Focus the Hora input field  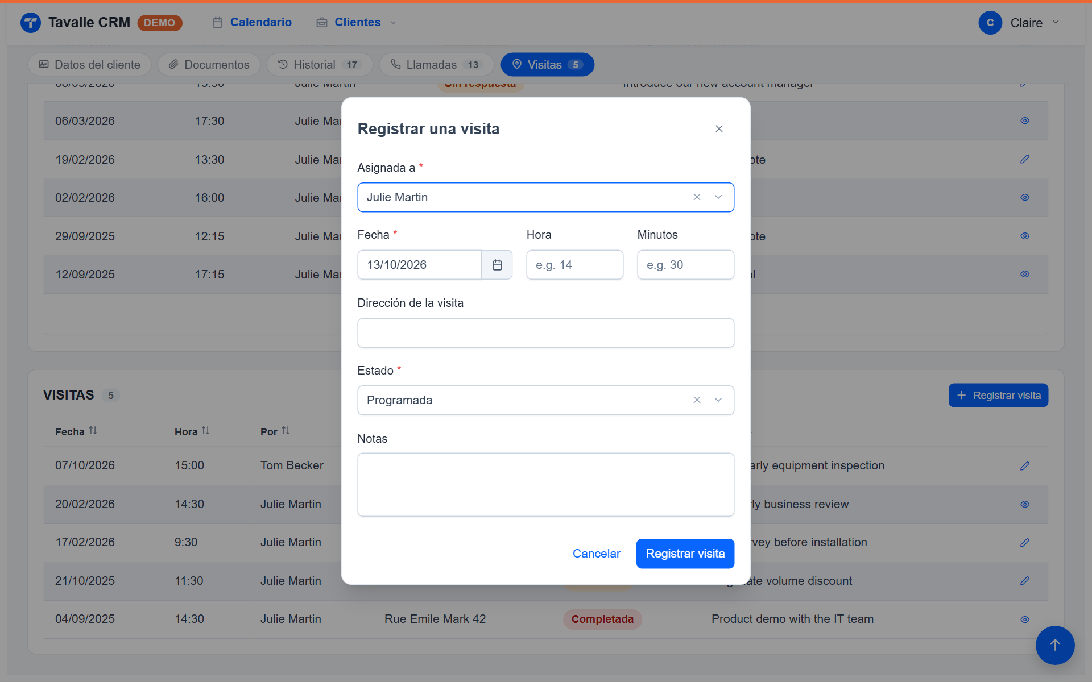(574, 265)
